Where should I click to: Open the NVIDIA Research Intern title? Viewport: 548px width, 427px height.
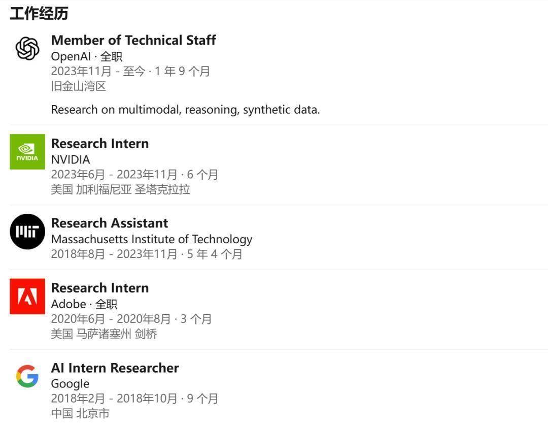pyautogui.click(x=100, y=143)
